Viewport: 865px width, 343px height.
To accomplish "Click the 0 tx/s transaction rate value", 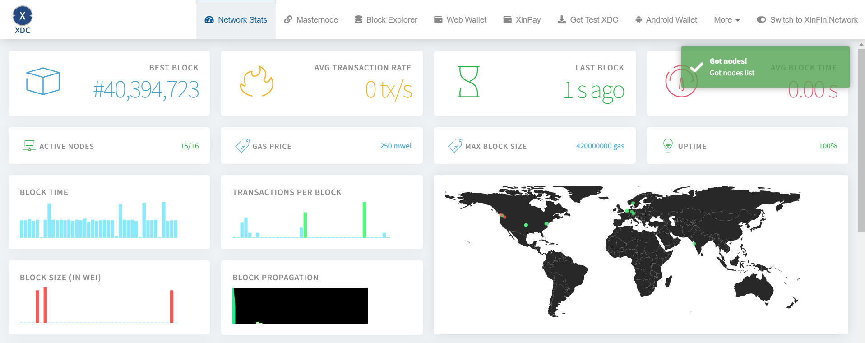I will pyautogui.click(x=389, y=89).
